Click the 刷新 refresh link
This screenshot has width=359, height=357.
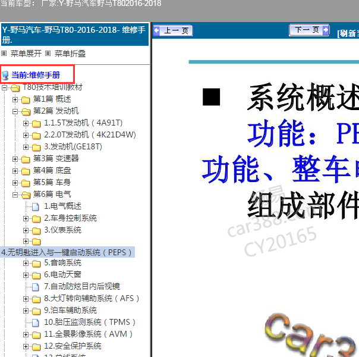tap(348, 33)
